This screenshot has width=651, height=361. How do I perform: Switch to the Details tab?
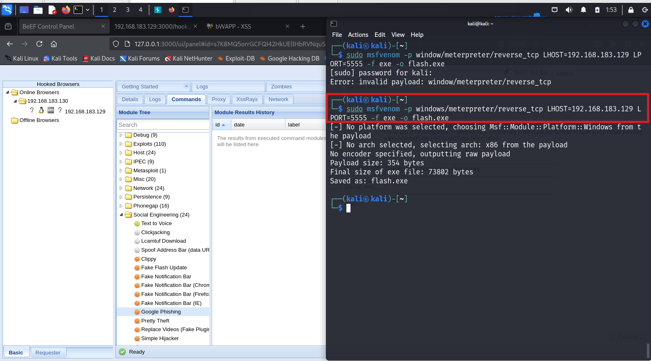pyautogui.click(x=130, y=99)
